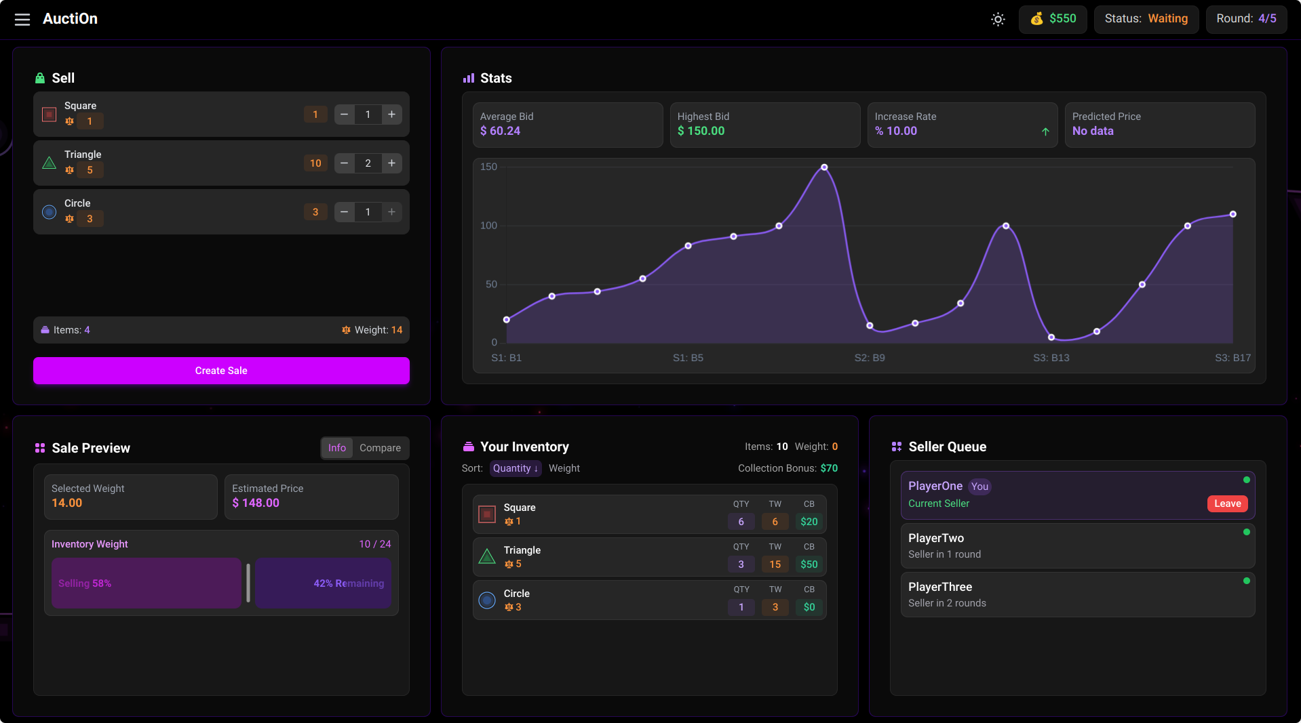Click the Create Sale button
The width and height of the screenshot is (1301, 723).
point(221,371)
